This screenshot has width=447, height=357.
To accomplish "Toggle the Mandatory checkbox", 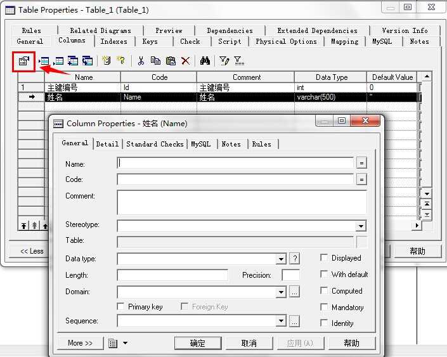I will [324, 307].
